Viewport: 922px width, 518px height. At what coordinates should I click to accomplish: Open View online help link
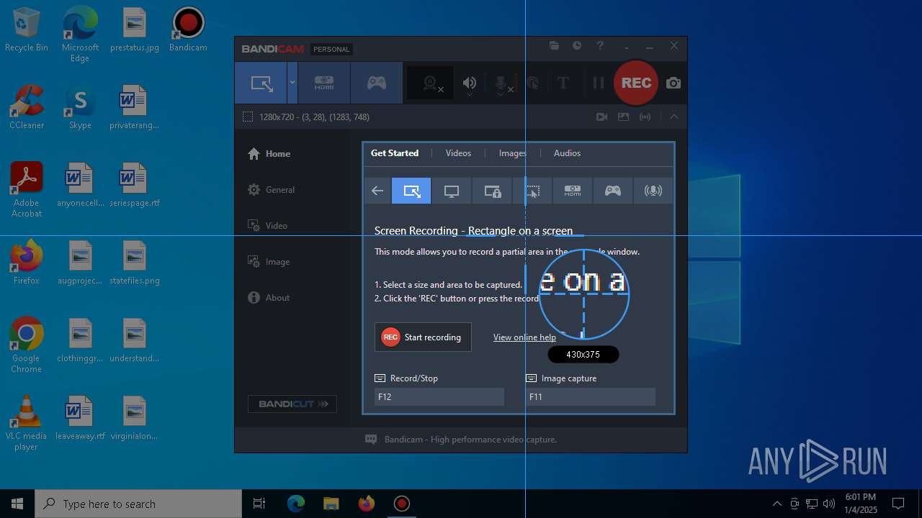(524, 337)
